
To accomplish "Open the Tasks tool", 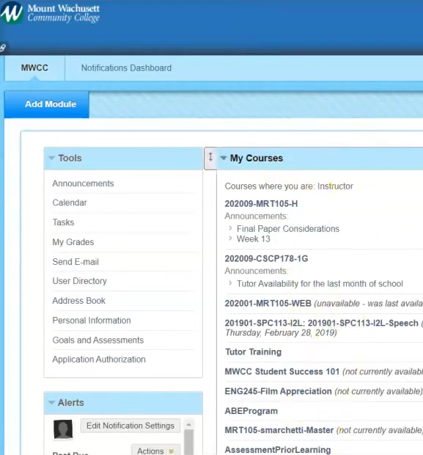I will (x=63, y=222).
